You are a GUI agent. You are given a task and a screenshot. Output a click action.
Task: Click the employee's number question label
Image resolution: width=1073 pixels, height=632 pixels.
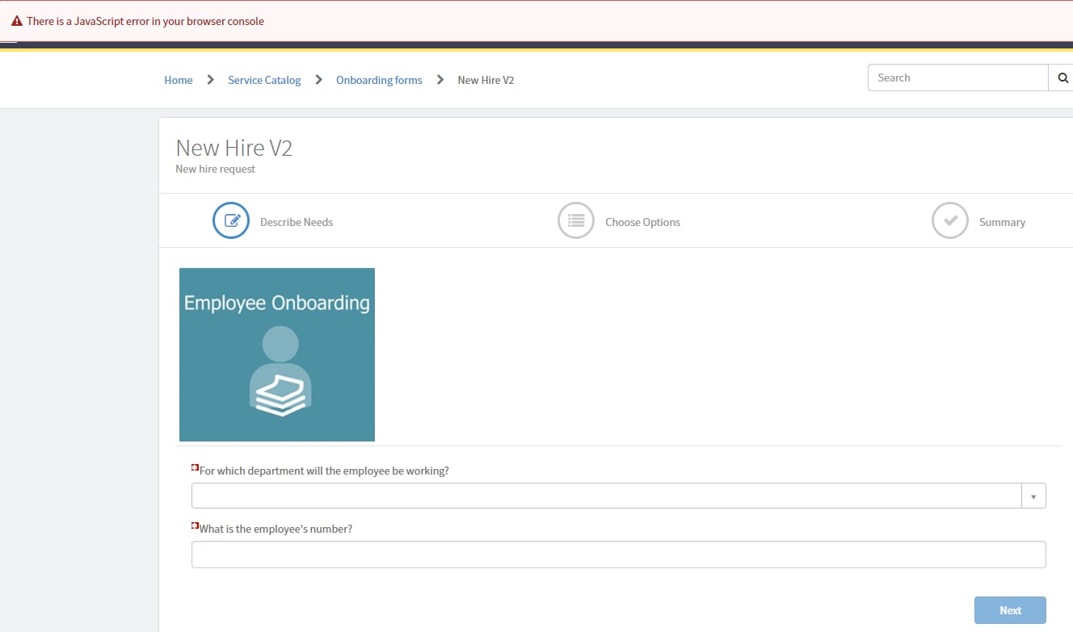pos(276,529)
